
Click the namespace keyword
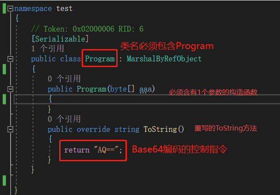[33, 9]
